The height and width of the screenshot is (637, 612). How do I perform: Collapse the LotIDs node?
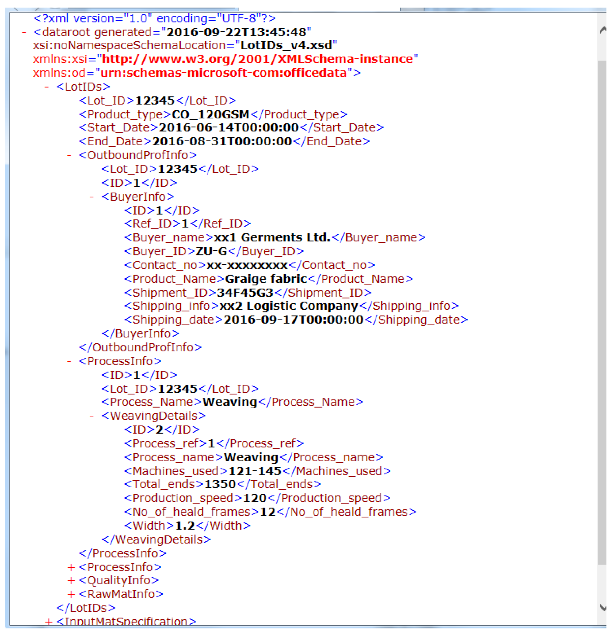(x=47, y=87)
